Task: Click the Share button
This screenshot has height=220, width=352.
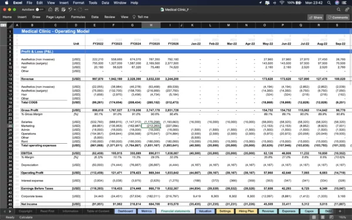Action: (x=316, y=18)
